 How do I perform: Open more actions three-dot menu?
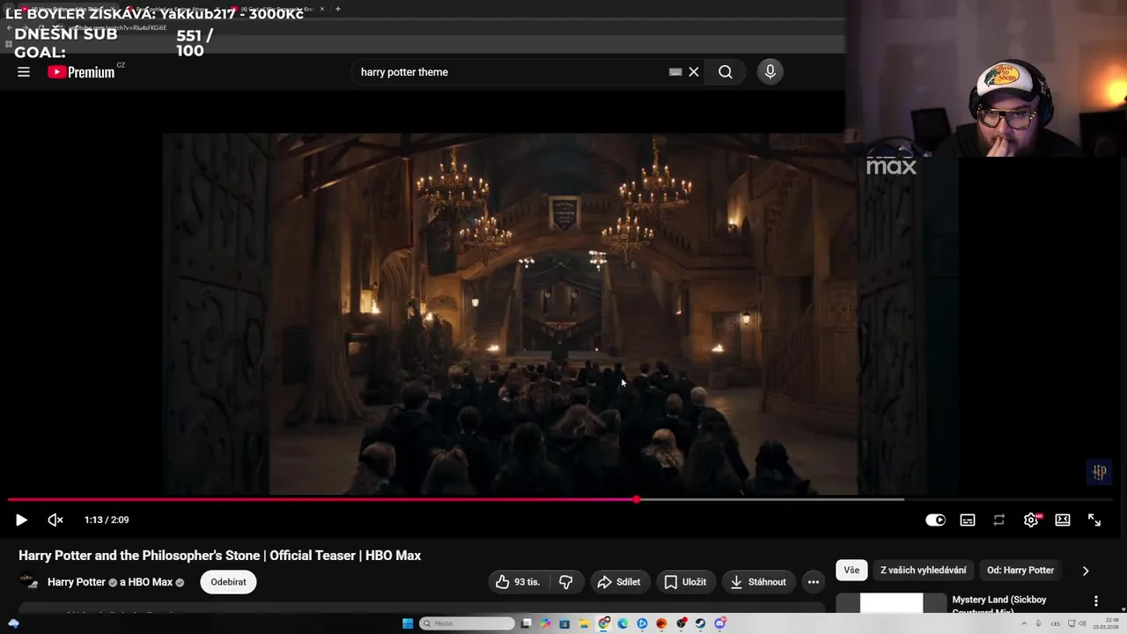pyautogui.click(x=814, y=582)
